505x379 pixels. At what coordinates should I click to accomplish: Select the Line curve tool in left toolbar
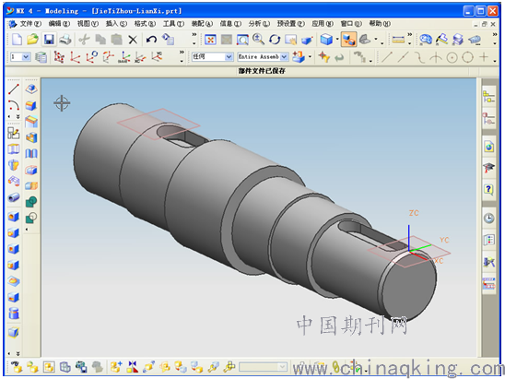(x=14, y=89)
